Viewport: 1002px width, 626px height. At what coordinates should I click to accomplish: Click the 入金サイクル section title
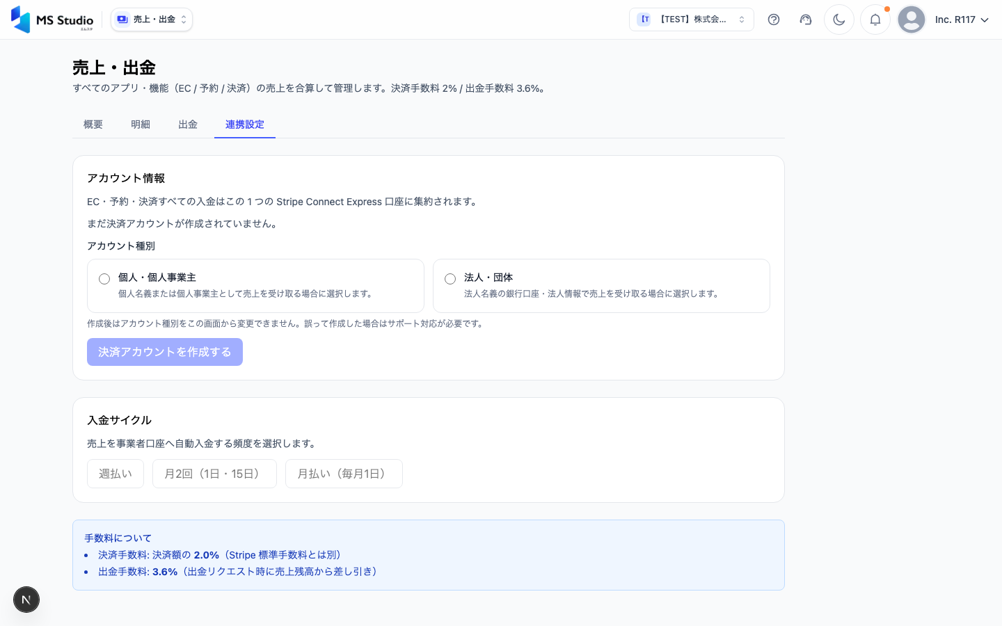pos(119,420)
